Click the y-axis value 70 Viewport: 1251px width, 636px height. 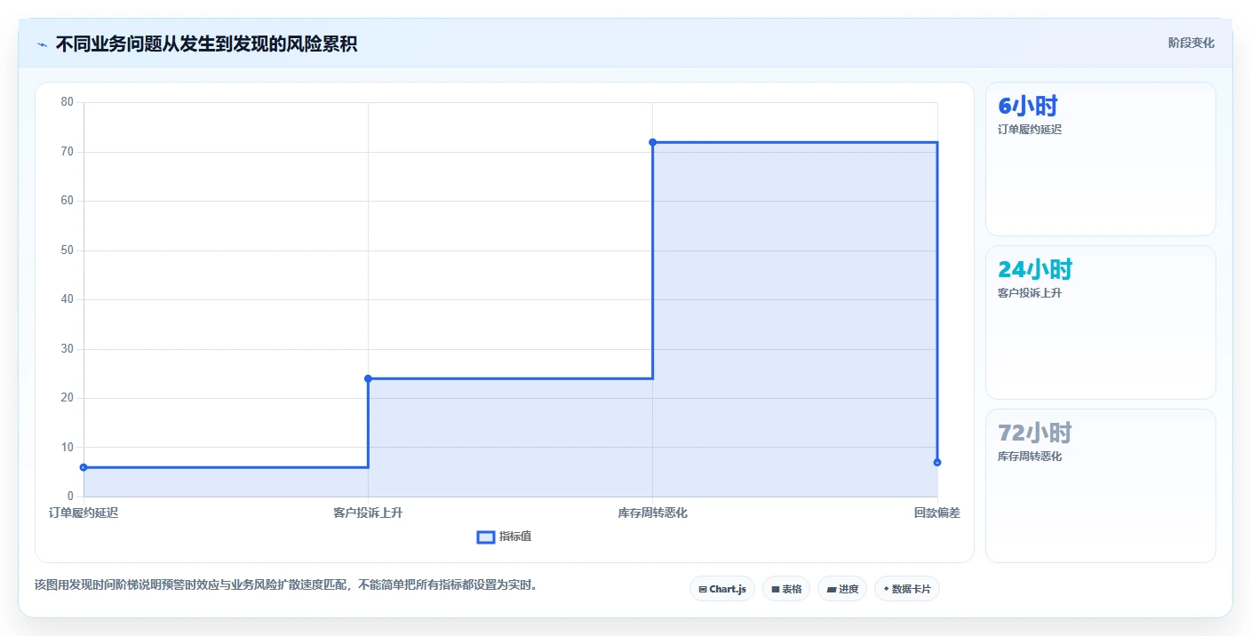click(68, 152)
